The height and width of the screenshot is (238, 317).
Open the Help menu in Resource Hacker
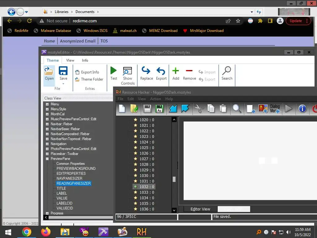point(169,99)
